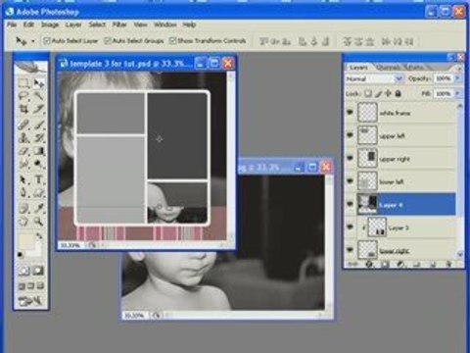The width and height of the screenshot is (470, 353).
Task: Select the Move tool in the toolbox
Action: [x=39, y=83]
